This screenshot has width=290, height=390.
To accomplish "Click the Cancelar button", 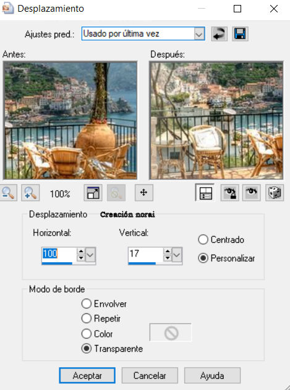I will 150,376.
